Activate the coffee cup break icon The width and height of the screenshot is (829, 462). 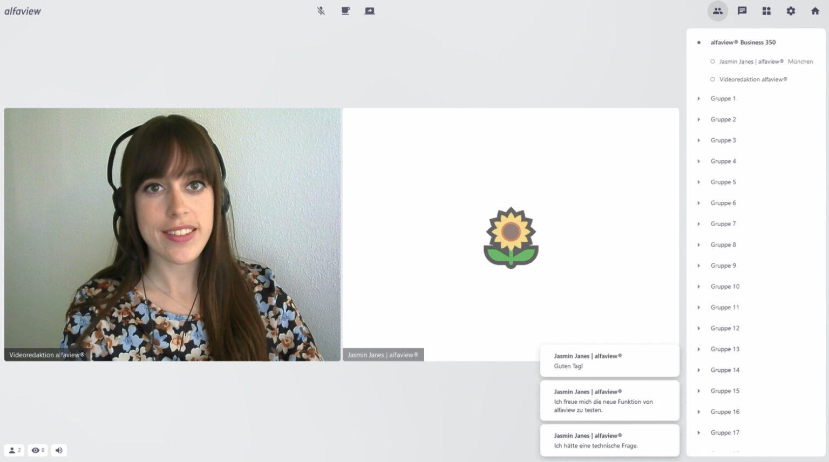click(x=345, y=10)
